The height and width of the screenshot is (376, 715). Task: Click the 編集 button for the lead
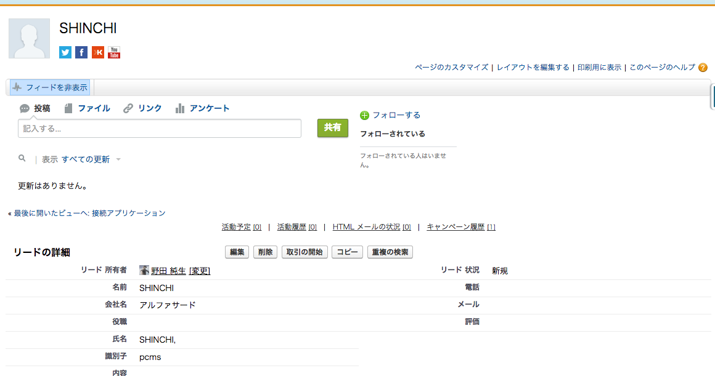(237, 252)
